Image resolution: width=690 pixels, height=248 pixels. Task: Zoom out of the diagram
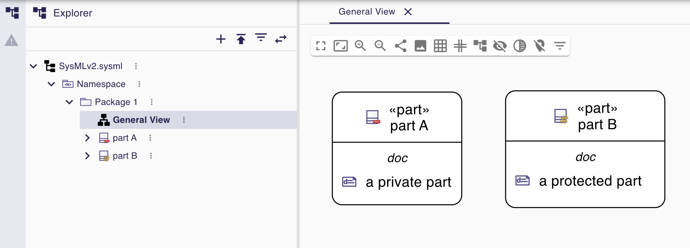[x=380, y=46]
